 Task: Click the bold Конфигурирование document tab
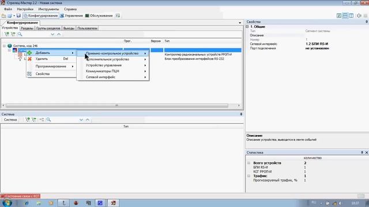(x=22, y=23)
